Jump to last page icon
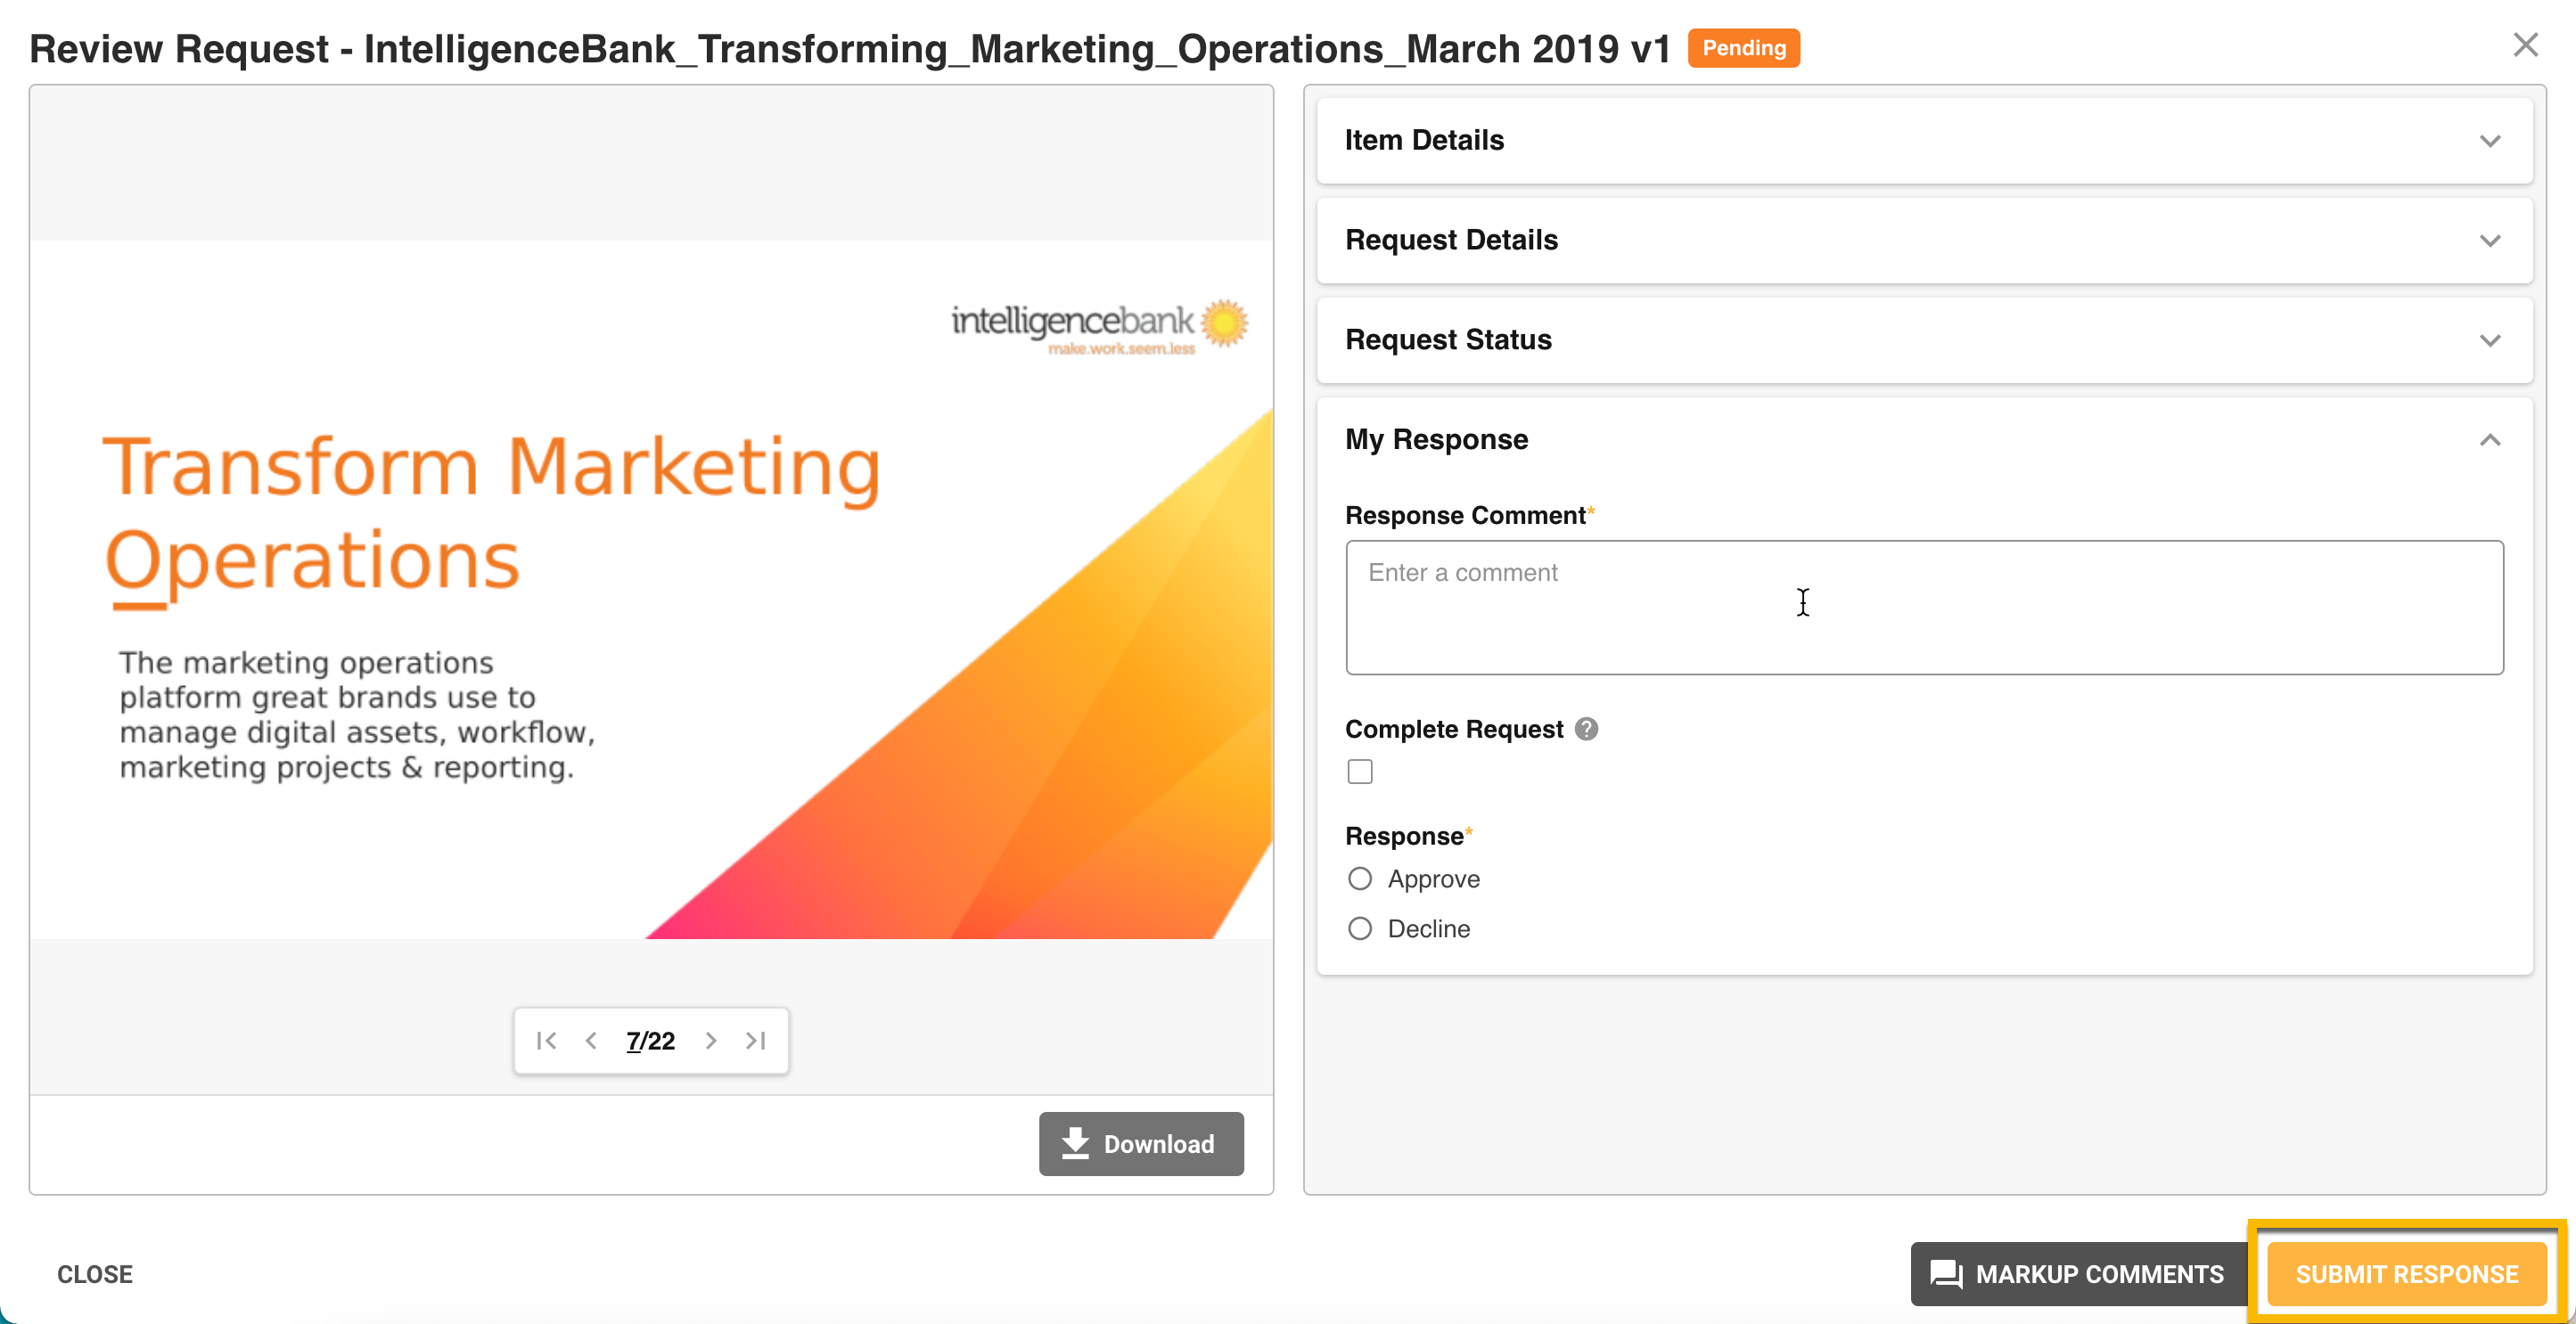 [x=756, y=1040]
